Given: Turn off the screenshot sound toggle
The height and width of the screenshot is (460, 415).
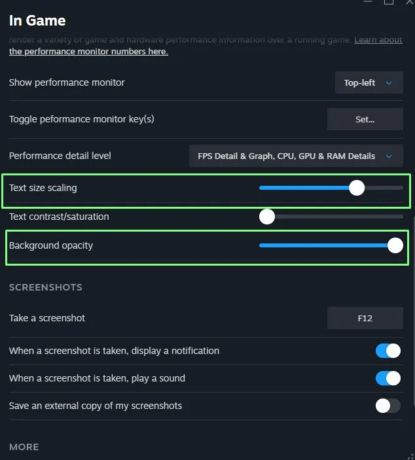Looking at the screenshot, I should [x=388, y=378].
